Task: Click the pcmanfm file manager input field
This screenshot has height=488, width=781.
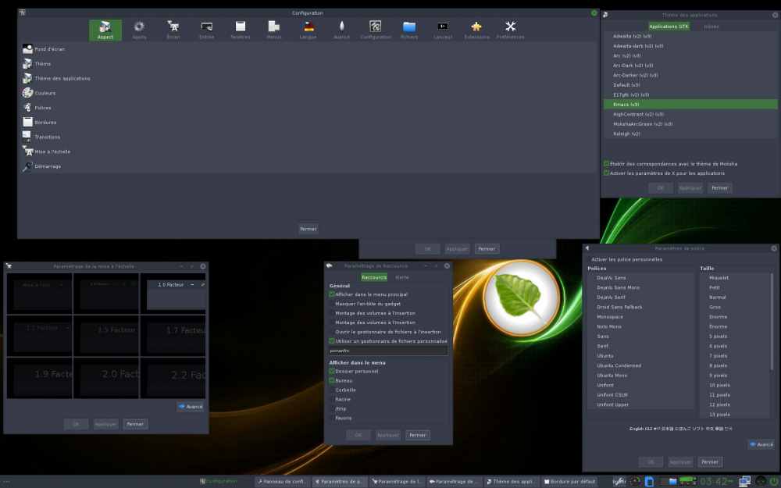Action: click(388, 351)
